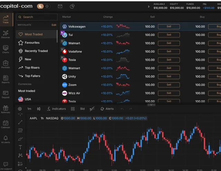Open the Tui mini price chart

click(123, 35)
